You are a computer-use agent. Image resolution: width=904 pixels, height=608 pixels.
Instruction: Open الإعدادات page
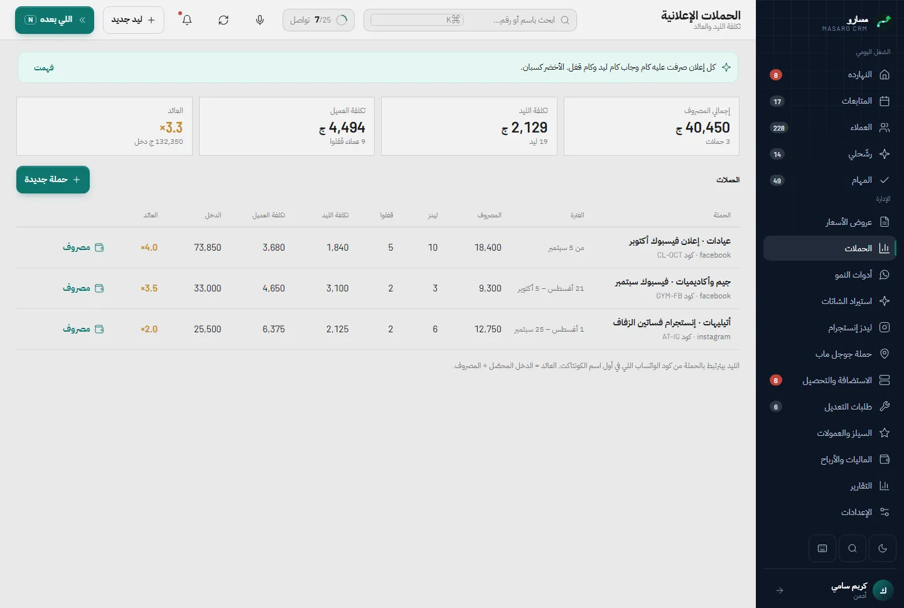coord(829,512)
